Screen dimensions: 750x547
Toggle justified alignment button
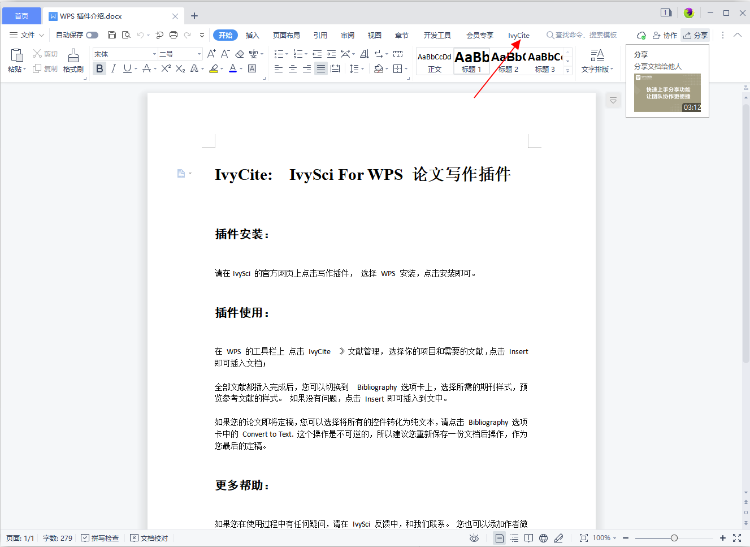tap(321, 68)
